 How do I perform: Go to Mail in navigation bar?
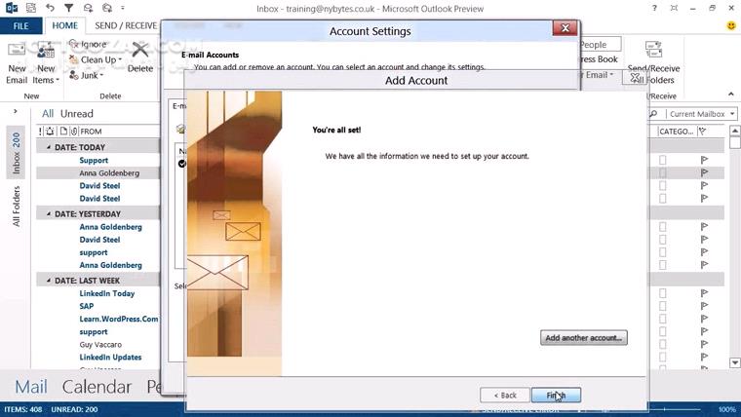click(31, 387)
